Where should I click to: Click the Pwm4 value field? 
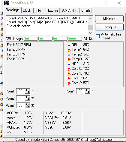point(81,91)
